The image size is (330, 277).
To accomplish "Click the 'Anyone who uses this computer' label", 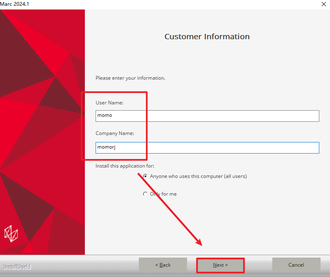I will 198,176.
